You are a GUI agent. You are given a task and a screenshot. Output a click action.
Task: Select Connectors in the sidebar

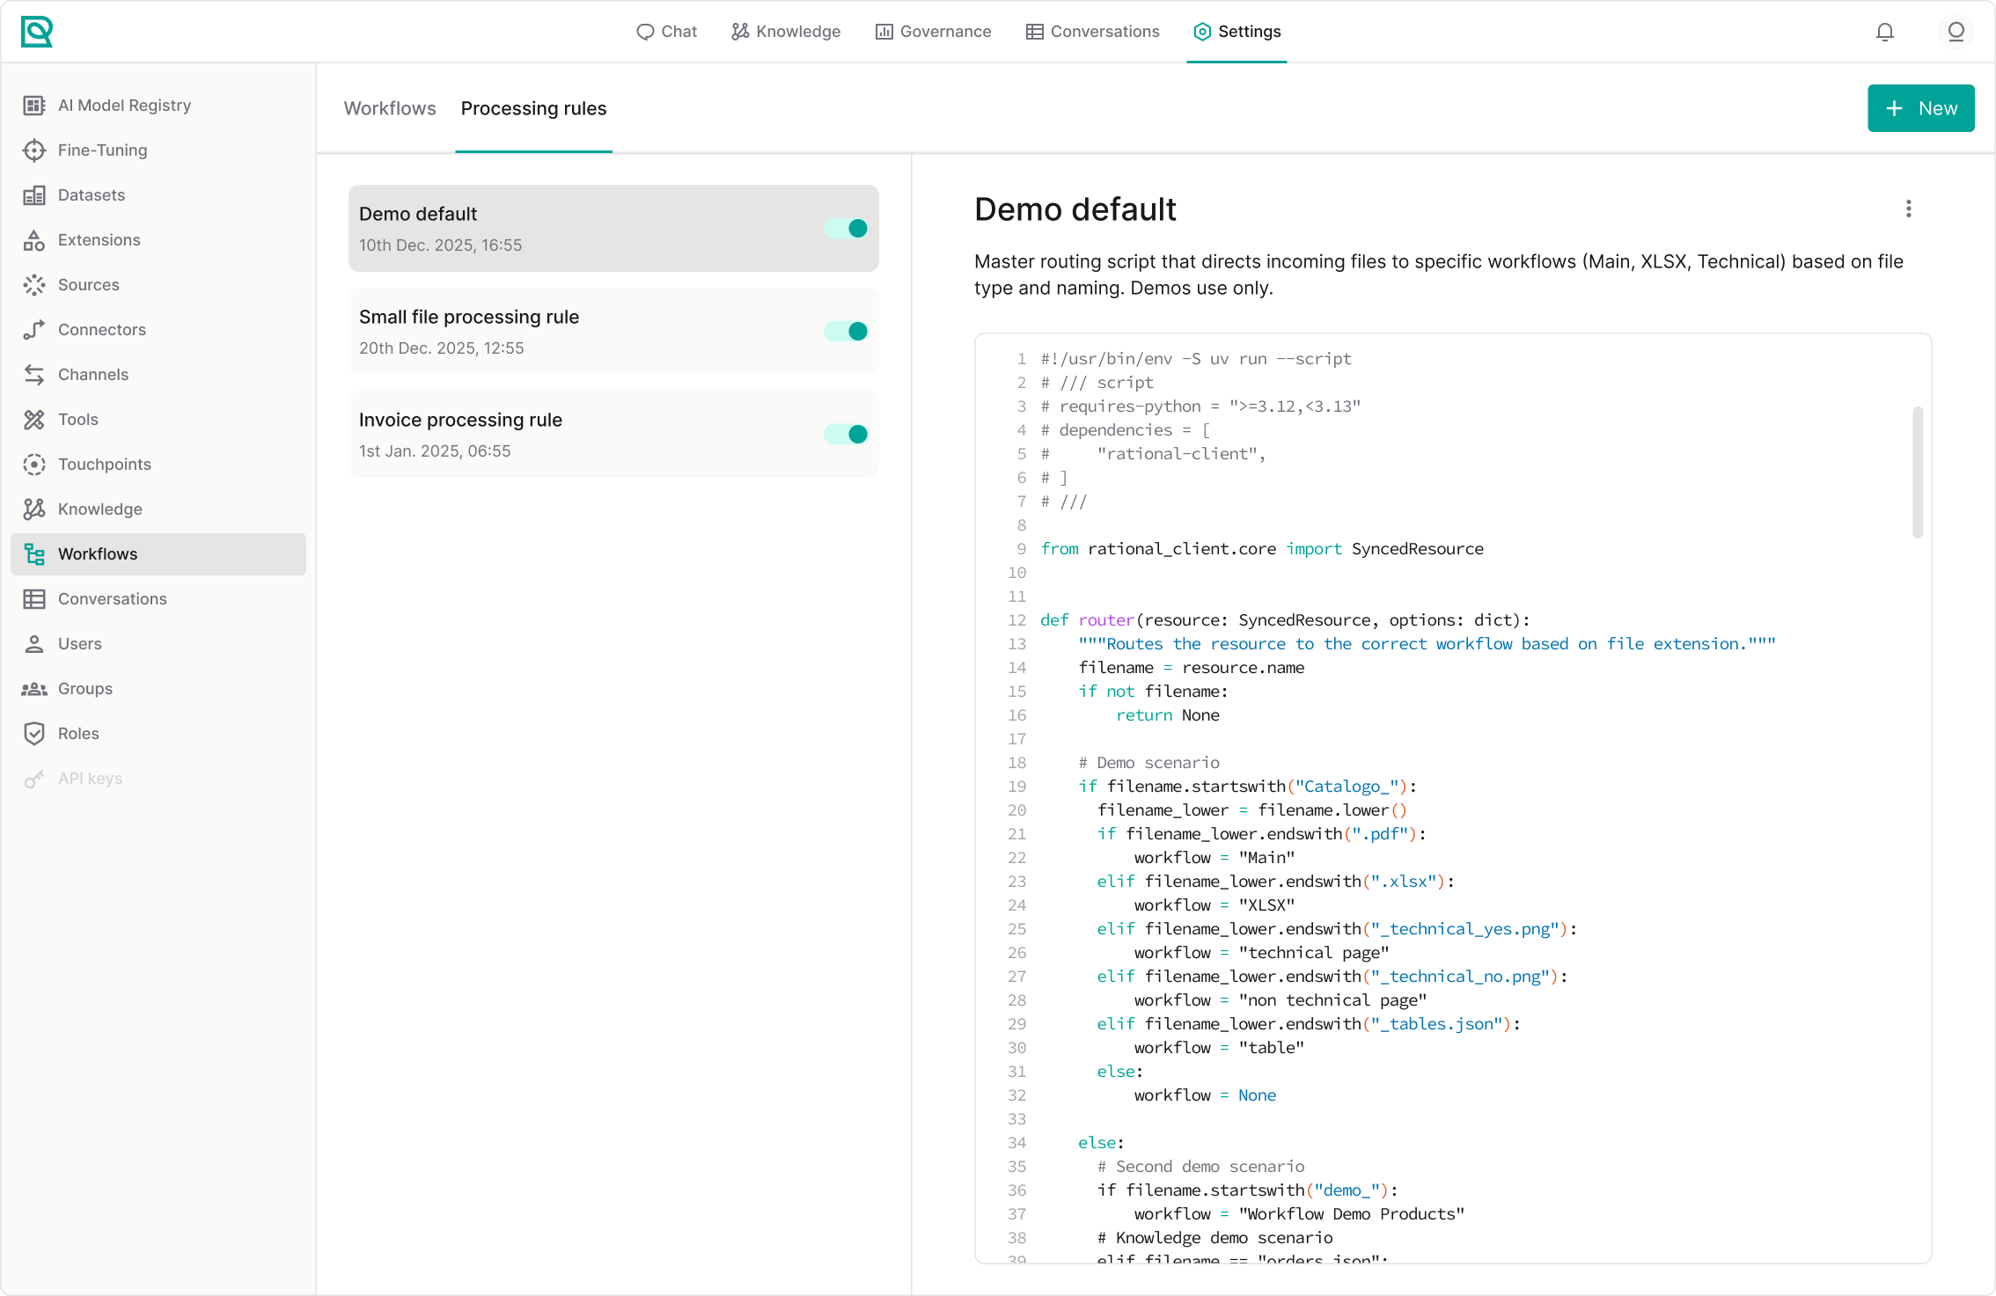(101, 330)
